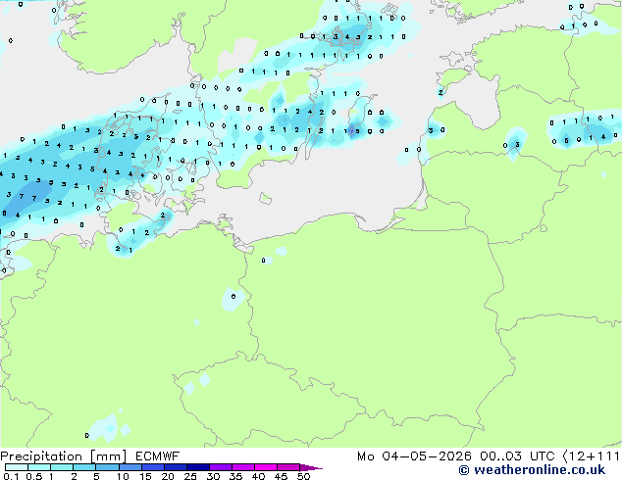Image resolution: width=622 pixels, height=480 pixels.
Task: Pick the 15–20 mm legend color swatch
Action: (x=153, y=467)
